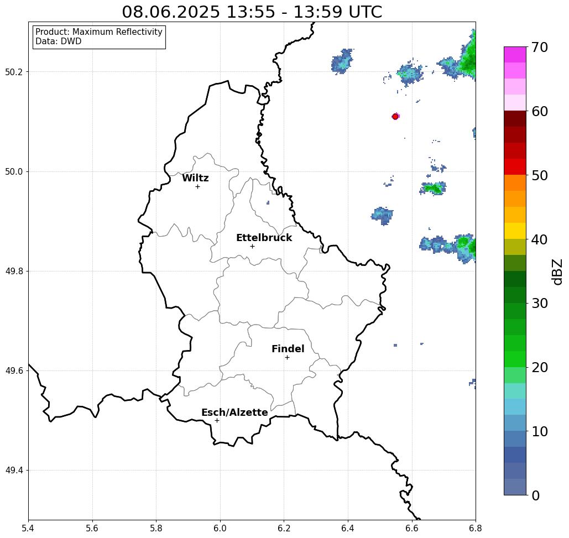Click the longitude label 6.6
Screen dimensions: 569x538
pos(412,528)
